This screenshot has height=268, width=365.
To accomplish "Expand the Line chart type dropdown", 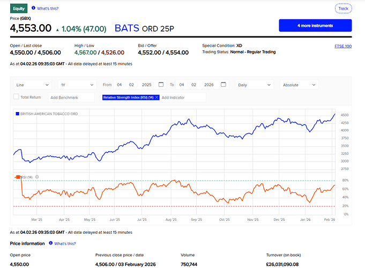I will [32, 85].
